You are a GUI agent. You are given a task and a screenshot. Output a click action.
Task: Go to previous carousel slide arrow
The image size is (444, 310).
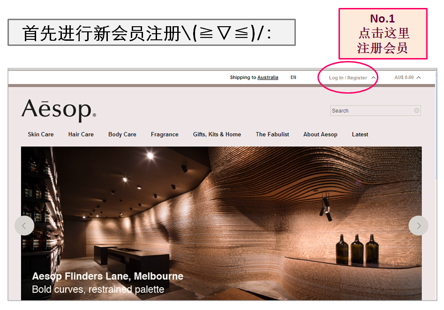(x=24, y=226)
